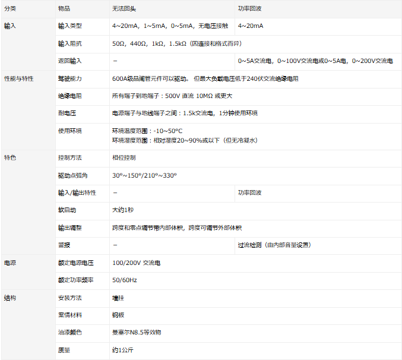This screenshot has width=402, height=360.
Task: Select the 壁挂 mounting value
Action: [x=118, y=298]
